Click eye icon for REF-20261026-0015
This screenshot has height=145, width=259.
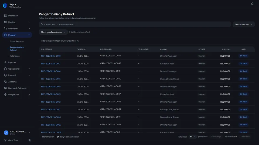pos(241,79)
